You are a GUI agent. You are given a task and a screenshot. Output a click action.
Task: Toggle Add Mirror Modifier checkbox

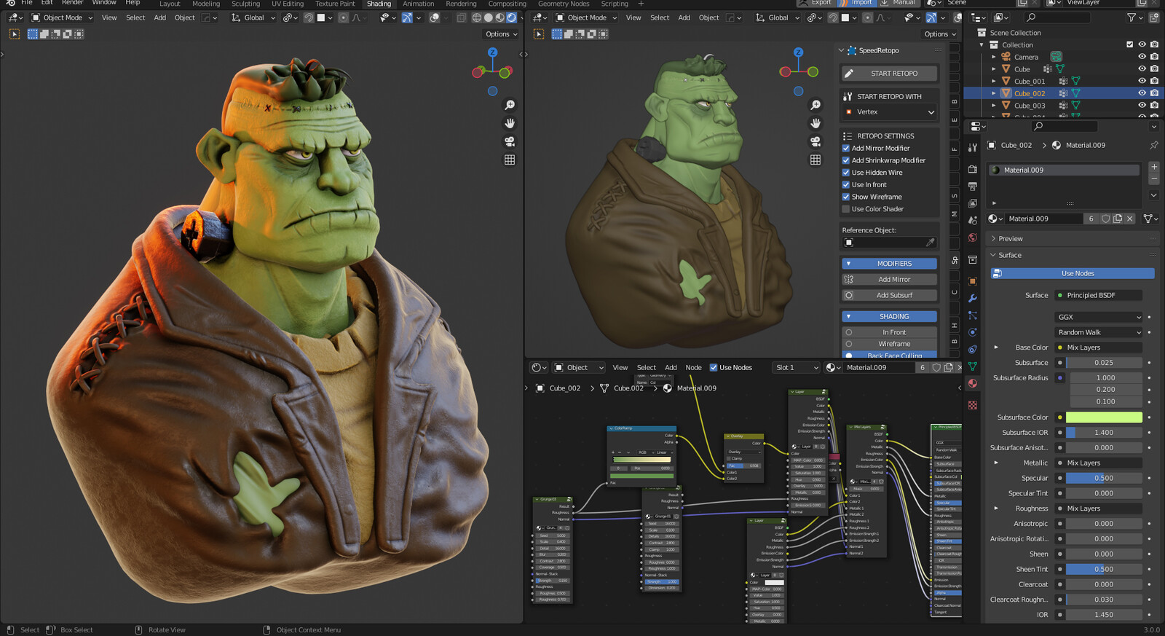[846, 148]
